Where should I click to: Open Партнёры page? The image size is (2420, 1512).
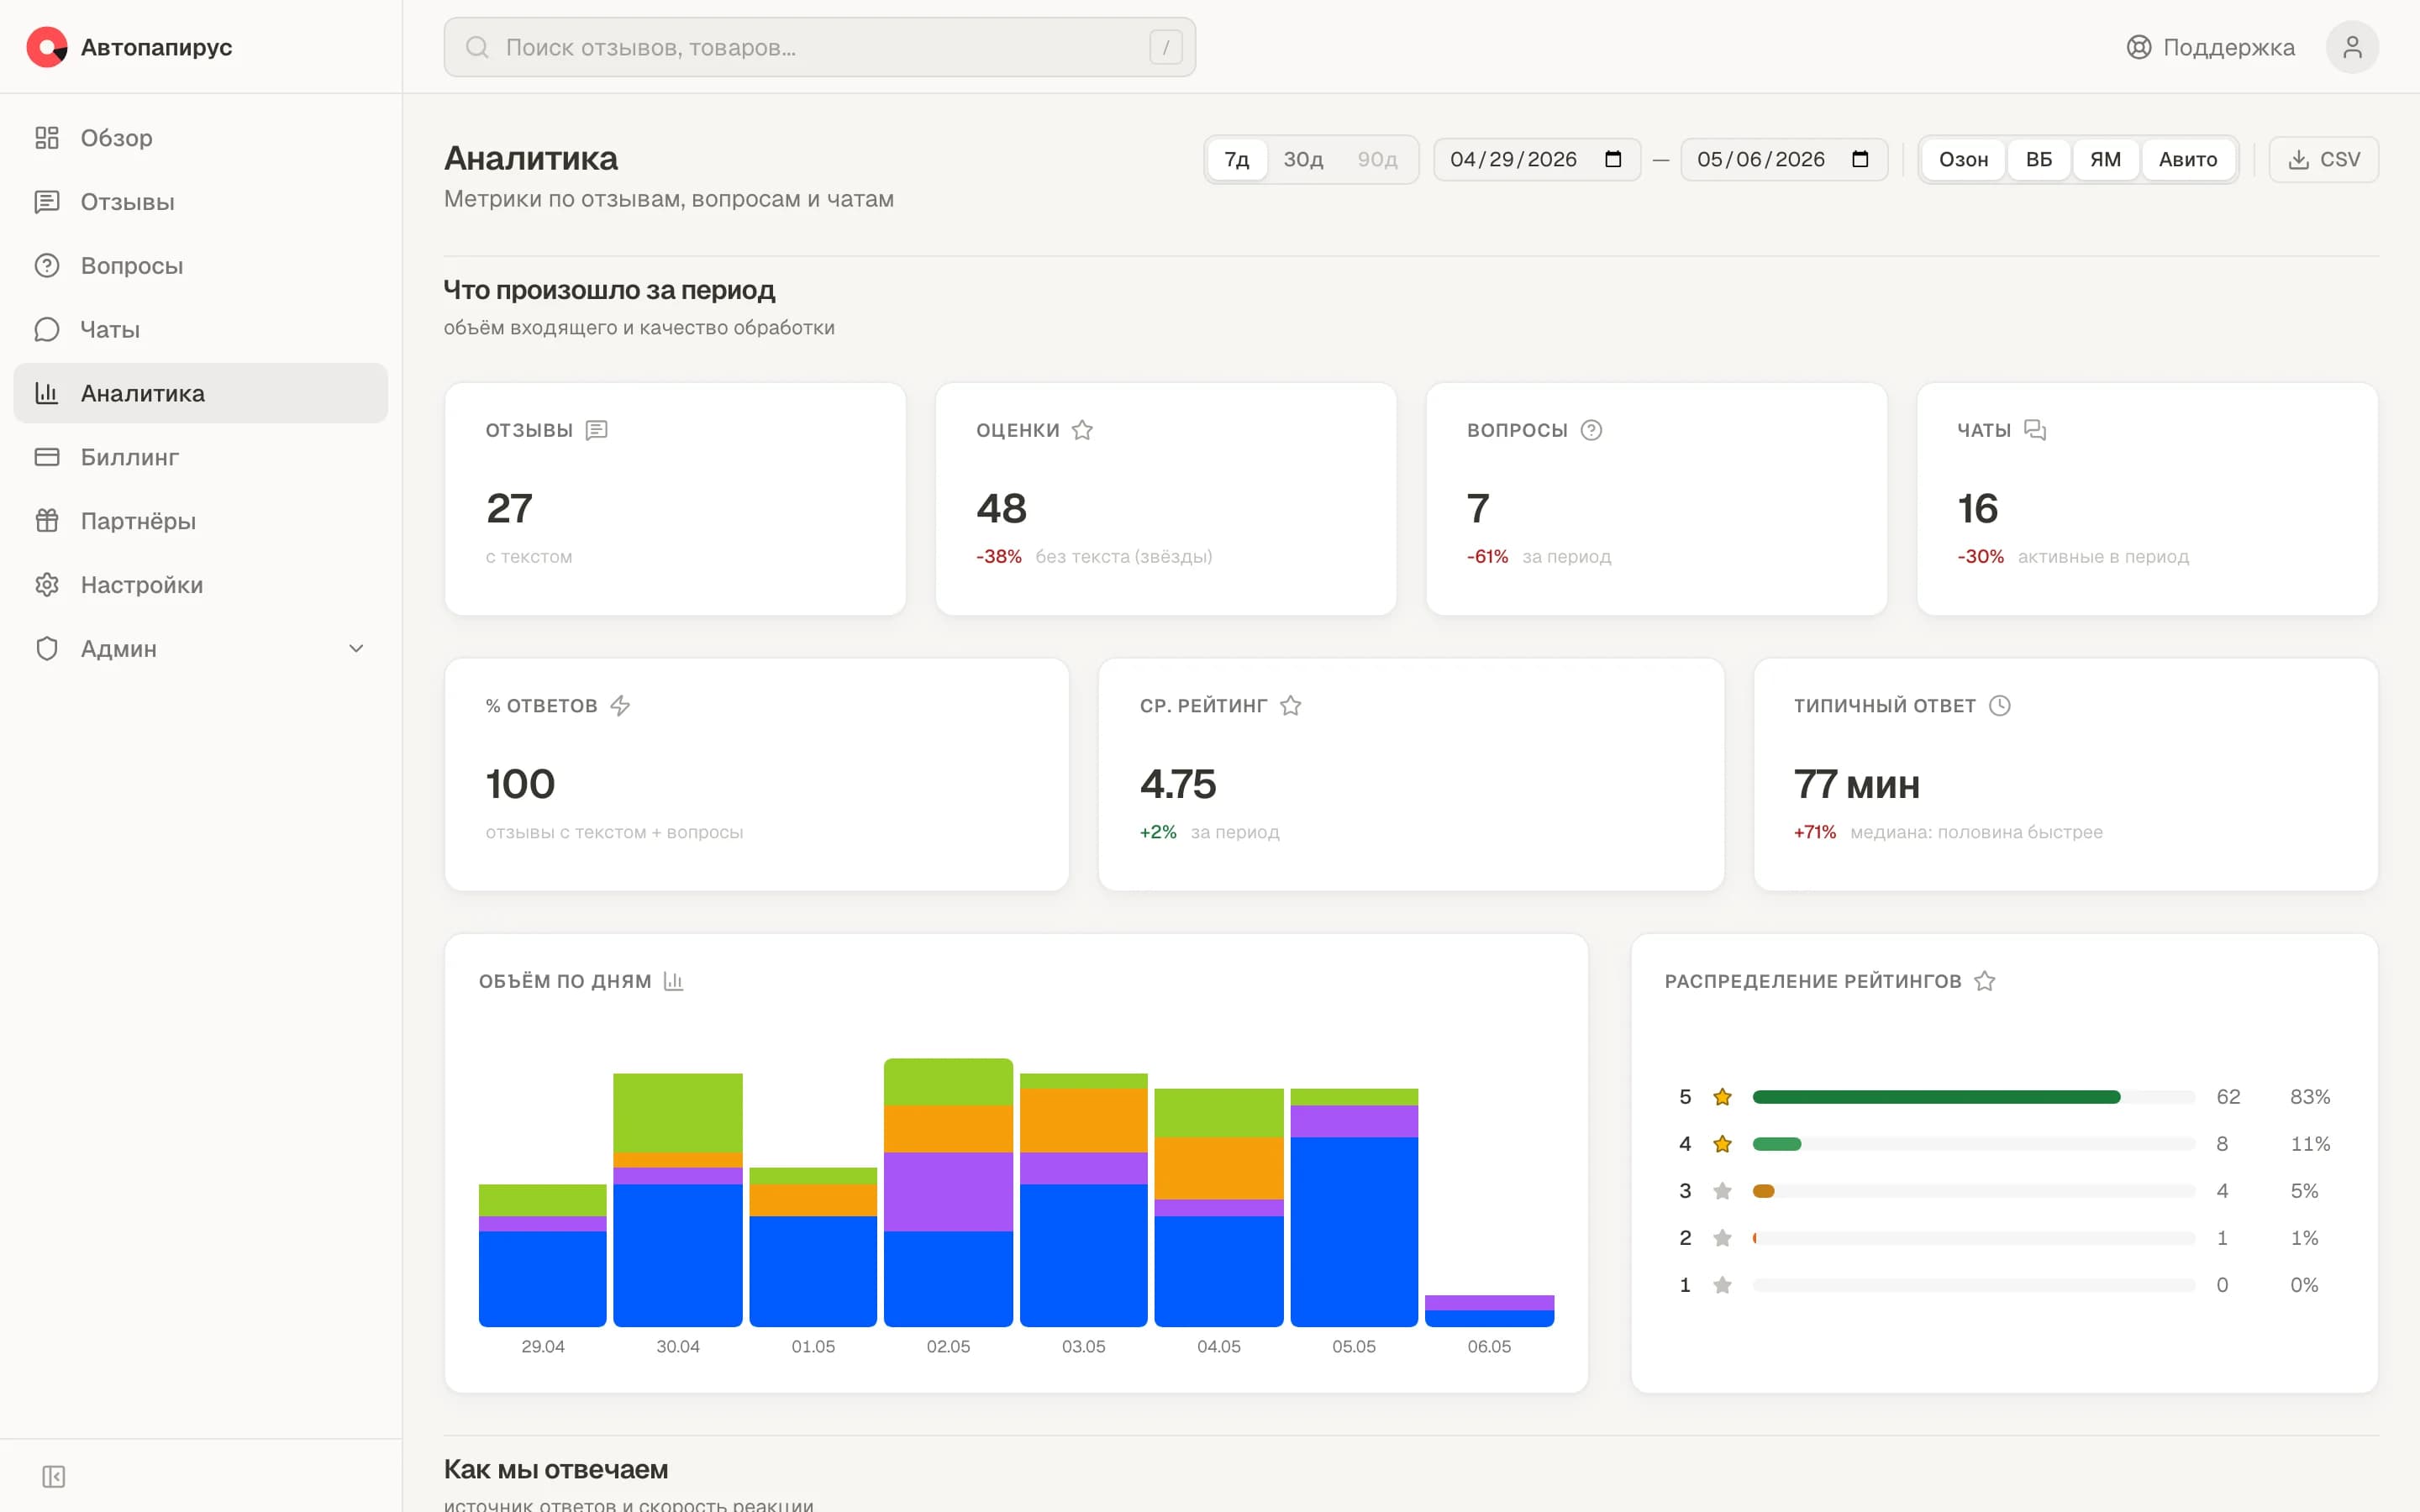coord(200,521)
